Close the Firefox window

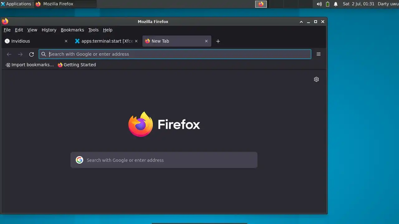pyautogui.click(x=323, y=21)
